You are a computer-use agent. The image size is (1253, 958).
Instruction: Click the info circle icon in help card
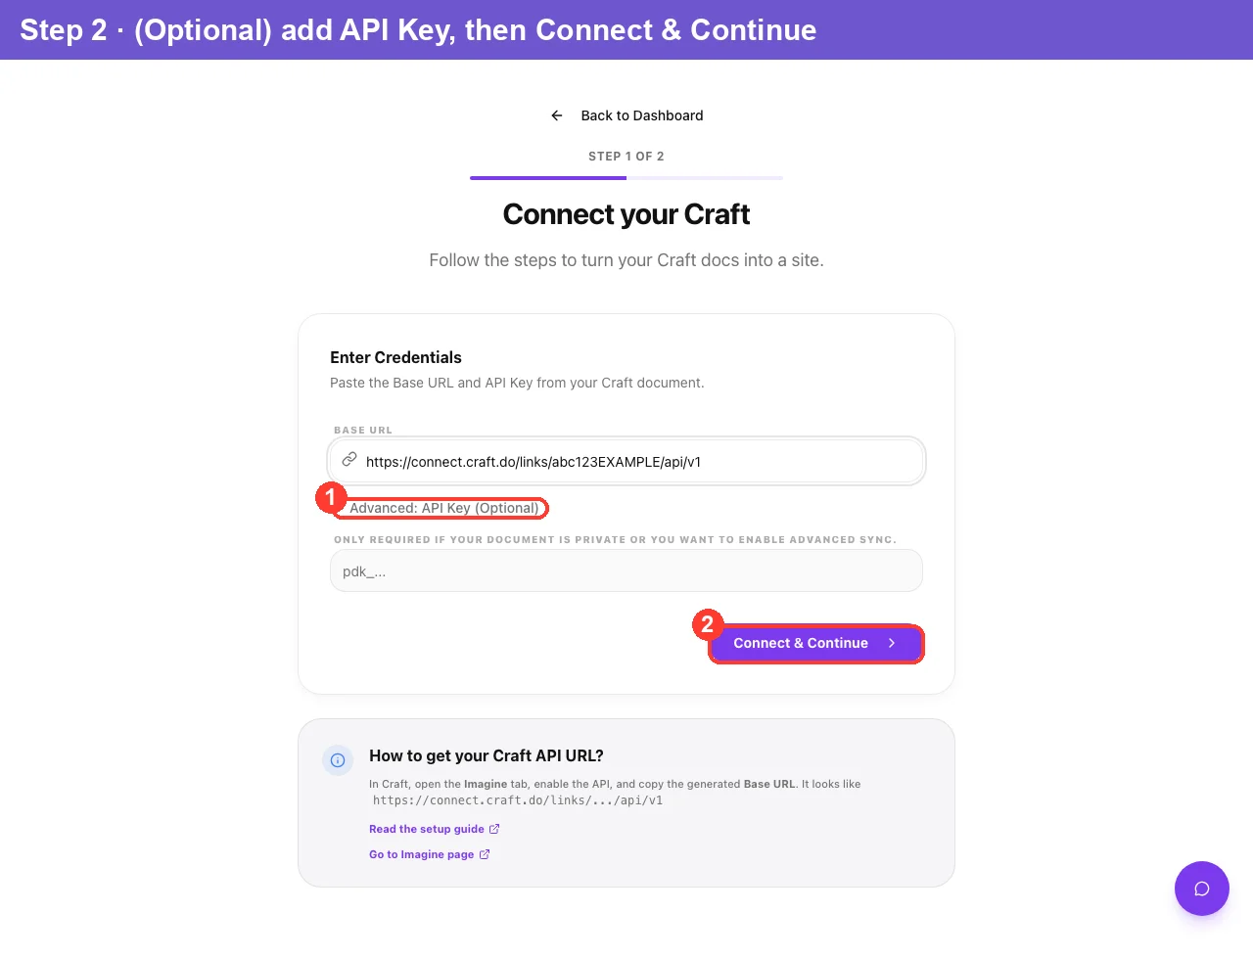tap(338, 760)
